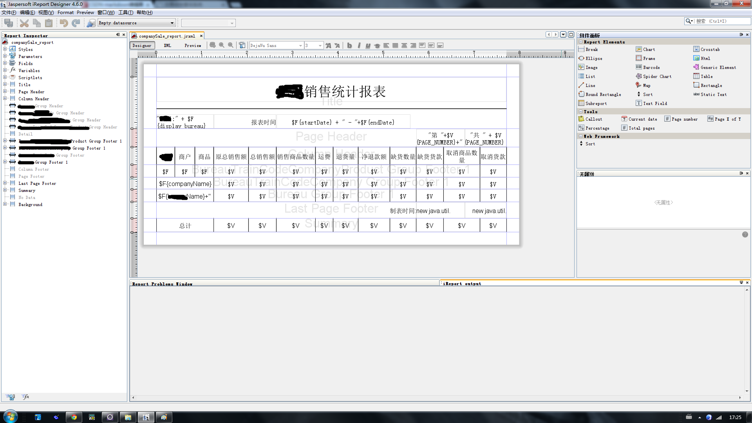Select the Column Header tree item

(34, 99)
